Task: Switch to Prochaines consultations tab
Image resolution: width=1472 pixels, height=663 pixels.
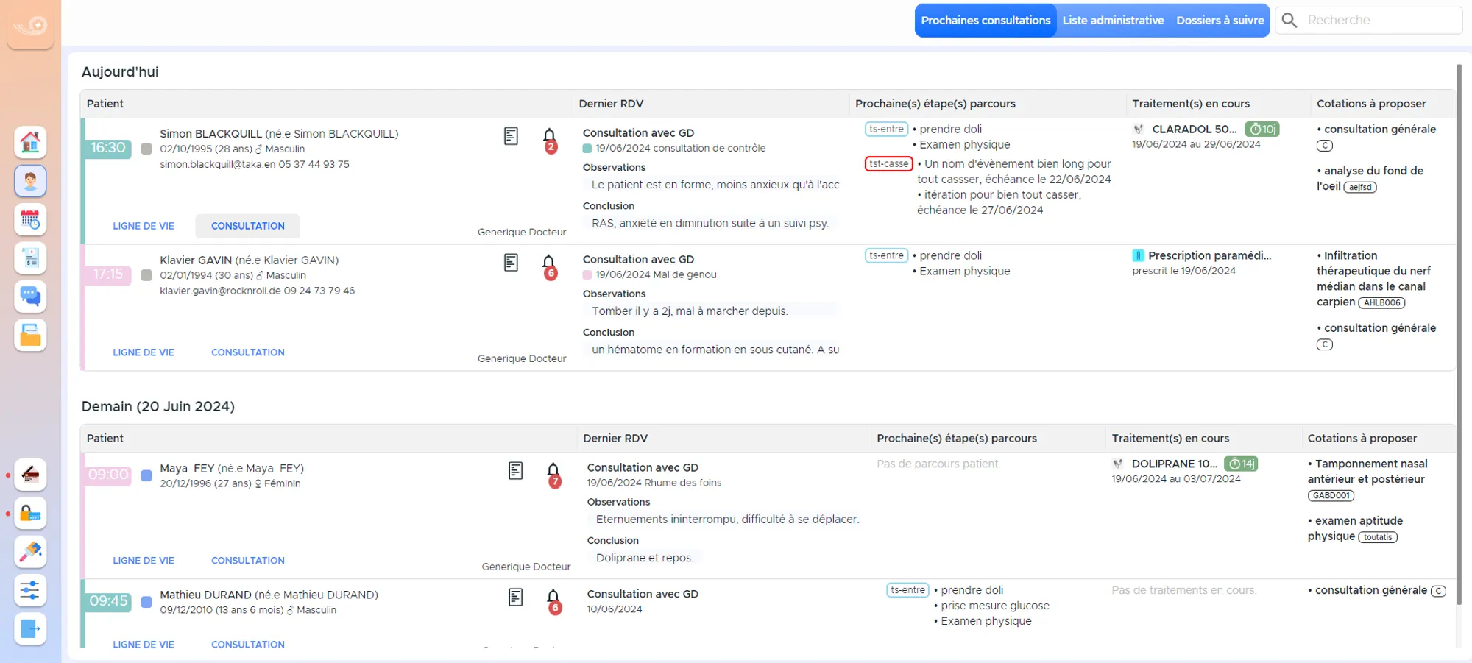Action: point(986,21)
